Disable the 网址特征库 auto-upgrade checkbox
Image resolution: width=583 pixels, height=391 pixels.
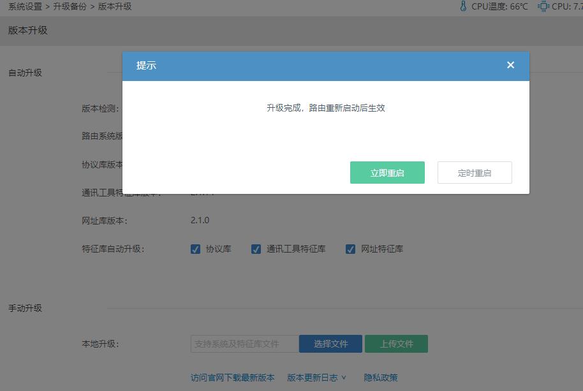pos(350,249)
